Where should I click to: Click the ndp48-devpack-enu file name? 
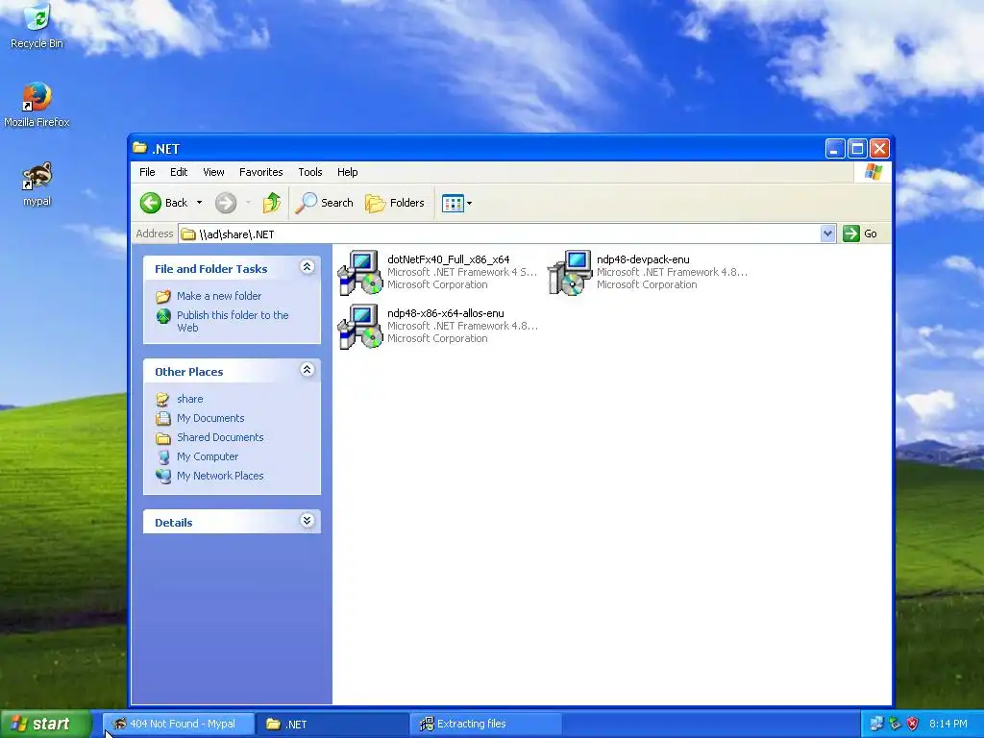643,259
